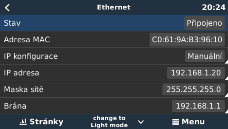
Task: Click the Připojeno status value
Action: pyautogui.click(x=204, y=23)
